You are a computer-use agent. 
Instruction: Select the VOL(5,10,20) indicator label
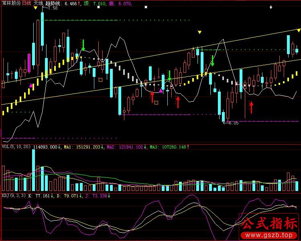click(x=16, y=147)
